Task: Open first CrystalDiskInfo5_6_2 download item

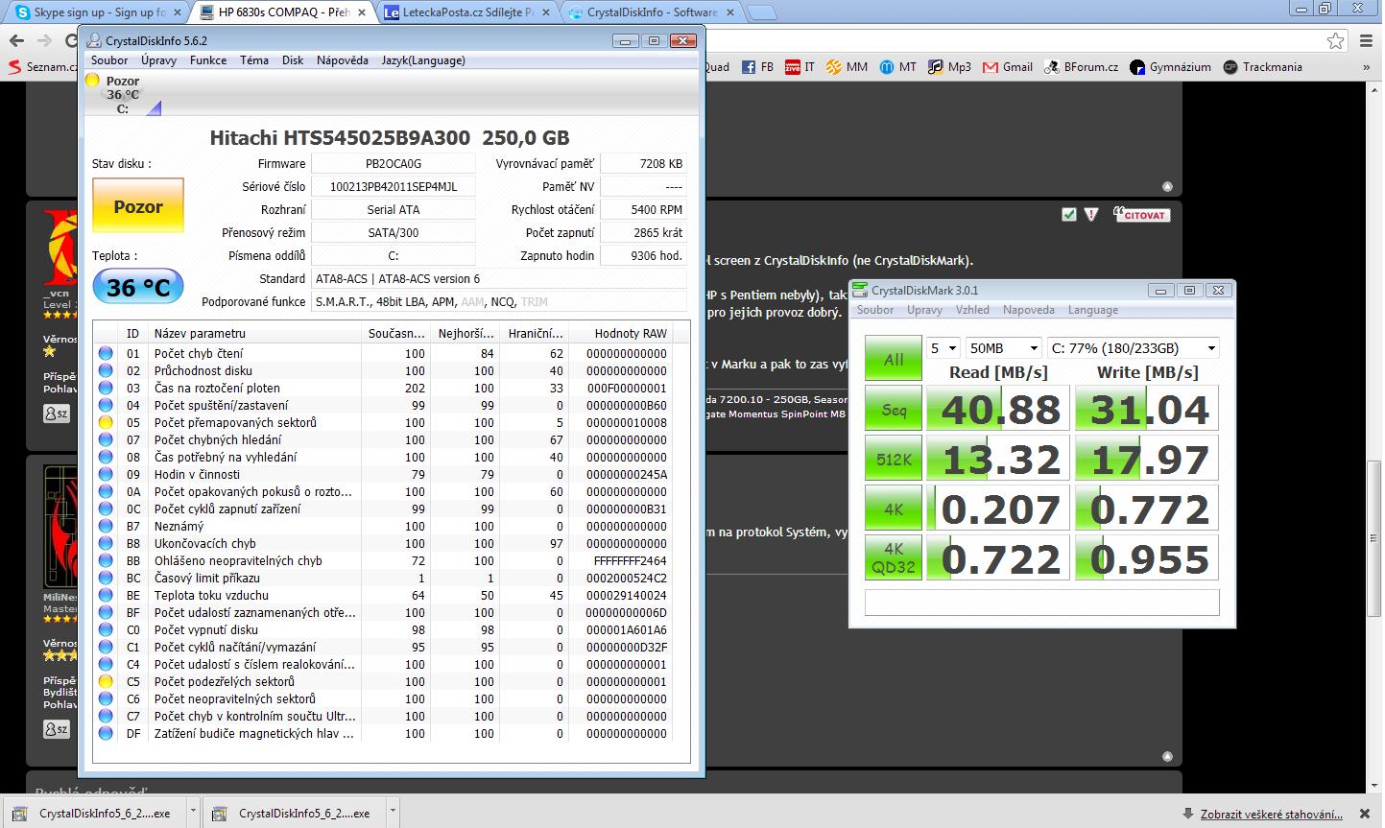Action: coord(95,814)
